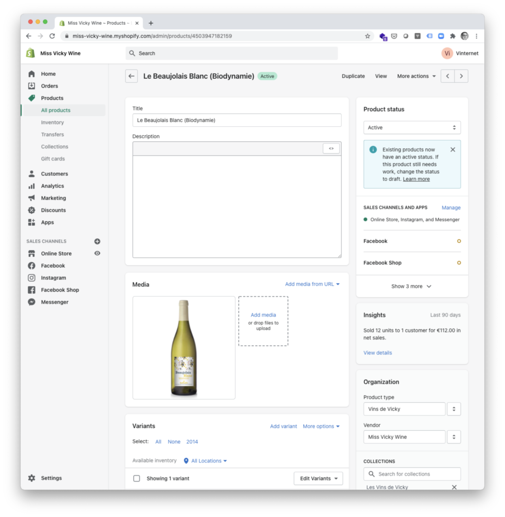Click Learn more in status banner
Screen dimensions: 505x517
click(416, 179)
